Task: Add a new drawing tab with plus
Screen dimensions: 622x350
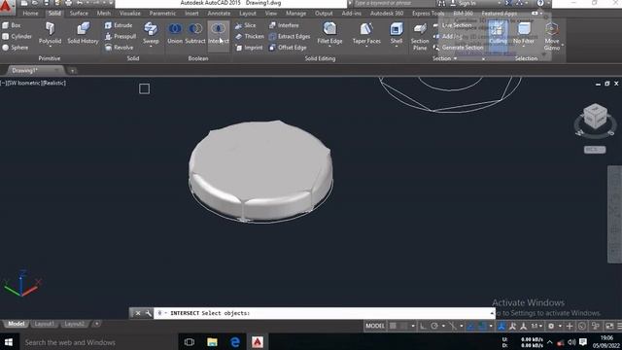Action: click(x=72, y=71)
